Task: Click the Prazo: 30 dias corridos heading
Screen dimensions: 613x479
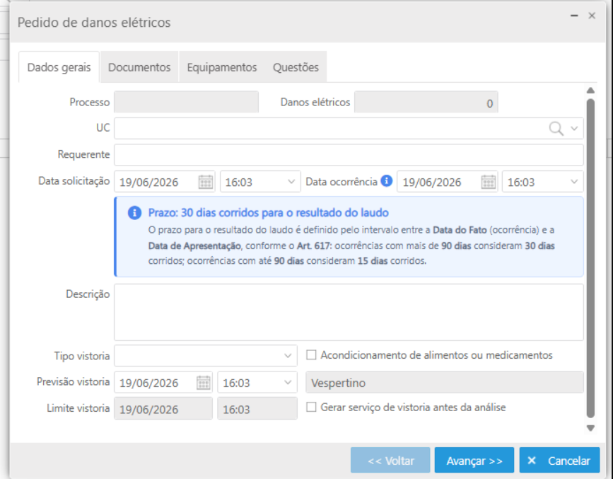Action: coord(268,213)
